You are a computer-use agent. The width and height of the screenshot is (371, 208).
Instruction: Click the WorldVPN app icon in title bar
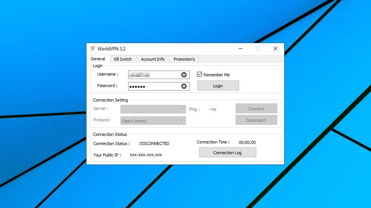(x=93, y=48)
